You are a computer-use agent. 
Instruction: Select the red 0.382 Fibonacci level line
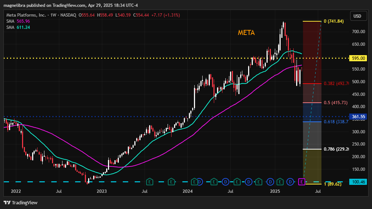pos(312,84)
